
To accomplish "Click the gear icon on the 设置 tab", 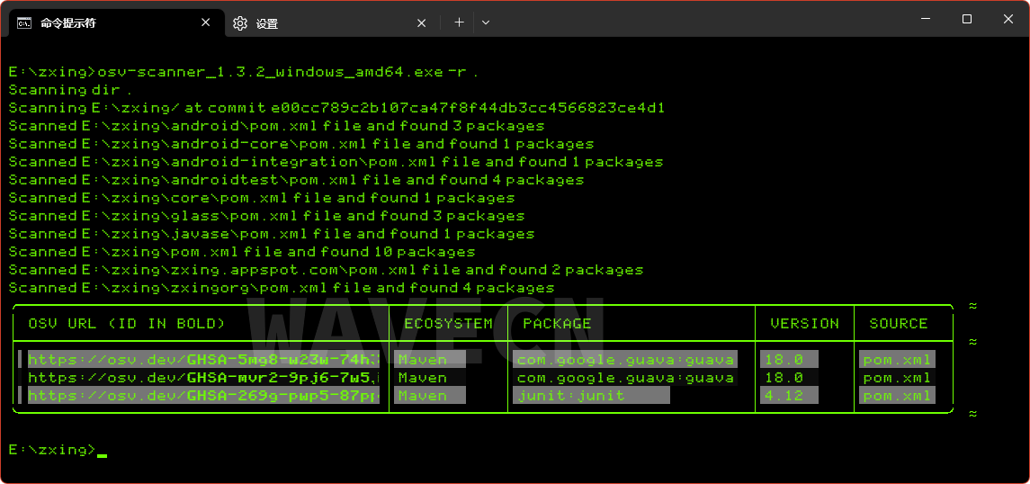I will coord(240,23).
